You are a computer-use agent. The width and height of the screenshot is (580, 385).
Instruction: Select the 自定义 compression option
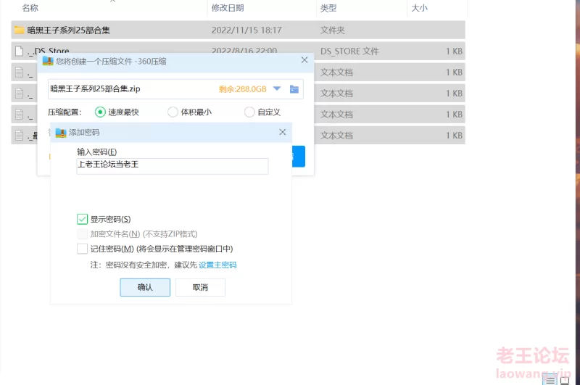(x=249, y=112)
